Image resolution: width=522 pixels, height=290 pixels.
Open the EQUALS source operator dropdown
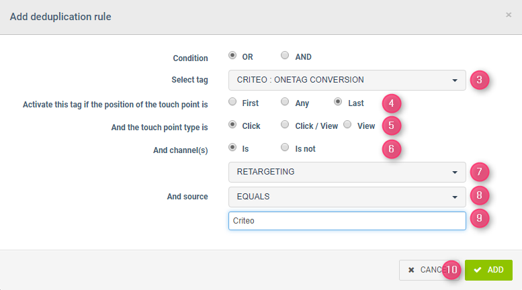tap(347, 196)
